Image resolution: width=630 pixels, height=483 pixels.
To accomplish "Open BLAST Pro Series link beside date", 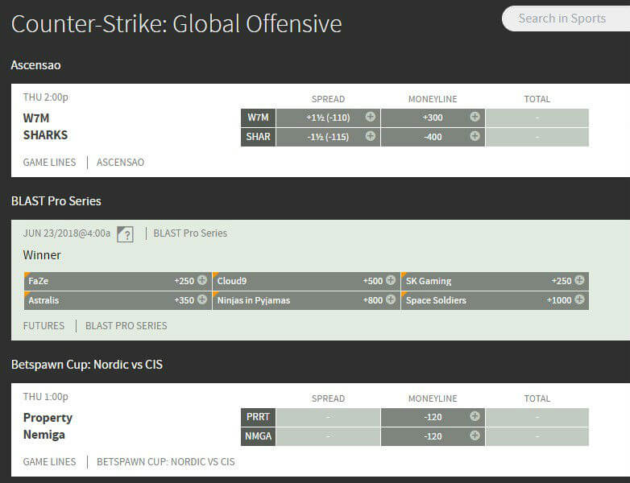I will click(190, 233).
